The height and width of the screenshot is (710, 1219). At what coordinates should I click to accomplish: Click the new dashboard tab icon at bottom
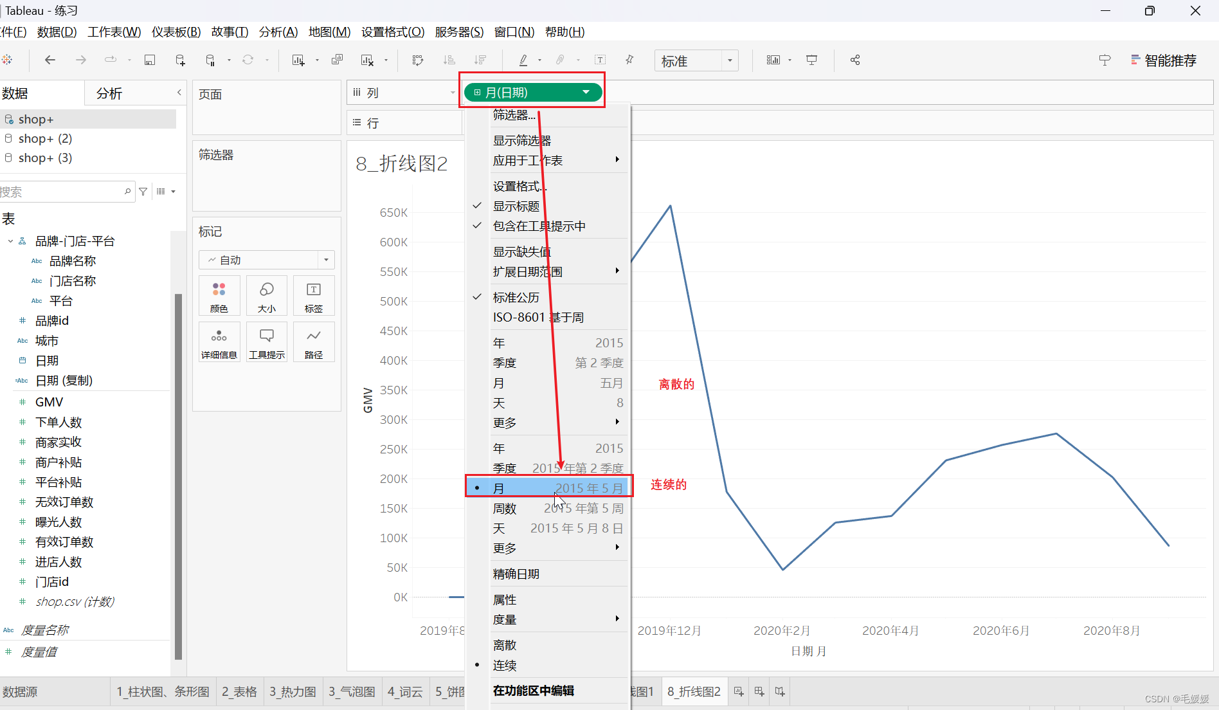(x=759, y=692)
